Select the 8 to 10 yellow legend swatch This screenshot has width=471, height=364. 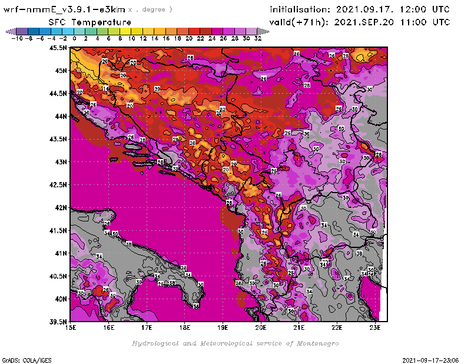point(125,31)
